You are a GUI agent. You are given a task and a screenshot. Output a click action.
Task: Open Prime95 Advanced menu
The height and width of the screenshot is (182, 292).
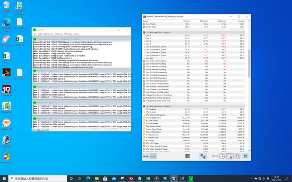click(48, 34)
